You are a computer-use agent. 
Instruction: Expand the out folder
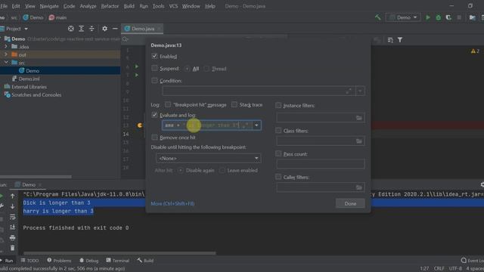point(6,54)
